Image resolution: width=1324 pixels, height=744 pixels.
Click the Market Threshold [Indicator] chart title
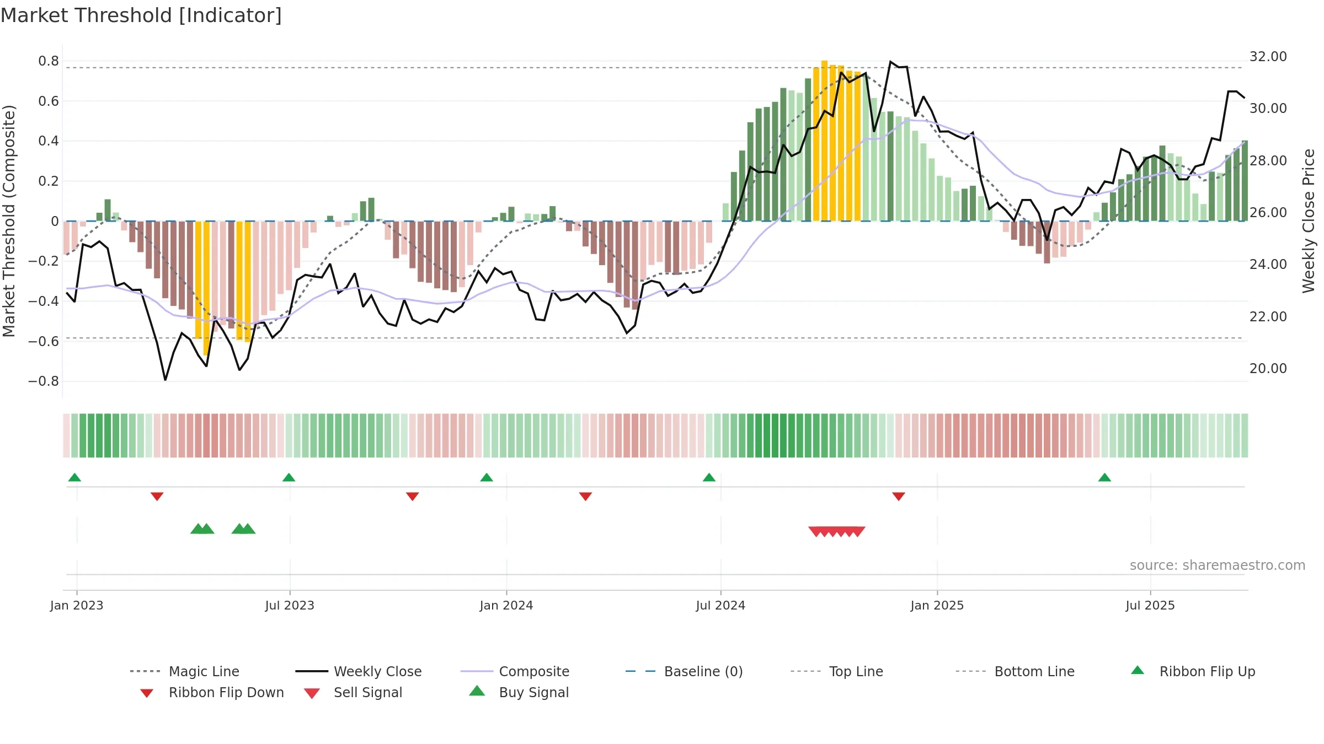tap(141, 15)
